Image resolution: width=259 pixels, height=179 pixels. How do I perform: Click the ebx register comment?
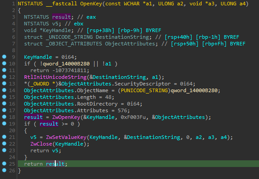[x=78, y=24]
